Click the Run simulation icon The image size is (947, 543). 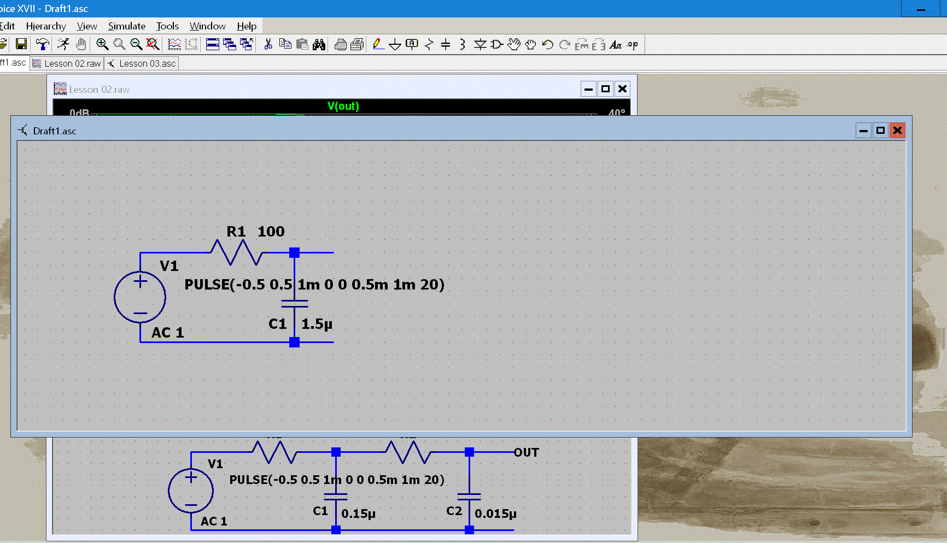pos(63,44)
